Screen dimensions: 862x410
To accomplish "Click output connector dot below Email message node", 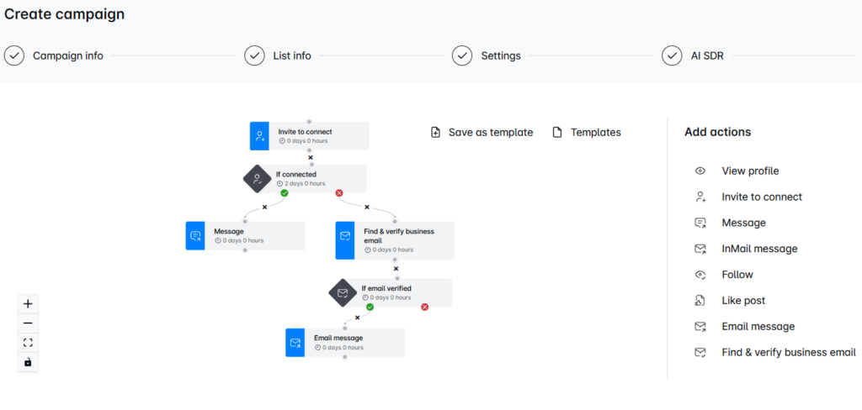I will (x=344, y=357).
